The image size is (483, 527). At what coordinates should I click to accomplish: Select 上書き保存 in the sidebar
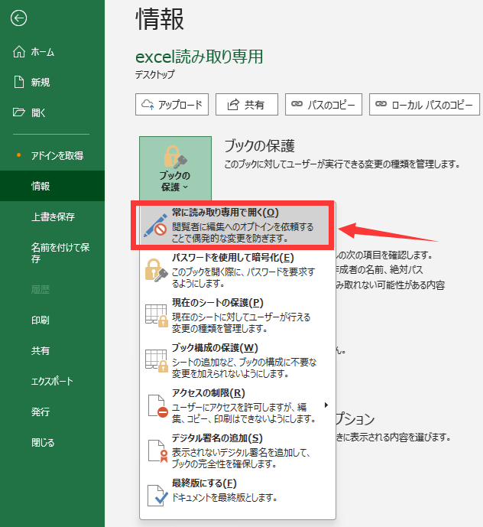(53, 216)
